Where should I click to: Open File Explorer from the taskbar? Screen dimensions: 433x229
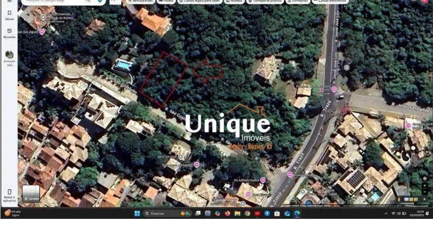click(237, 213)
